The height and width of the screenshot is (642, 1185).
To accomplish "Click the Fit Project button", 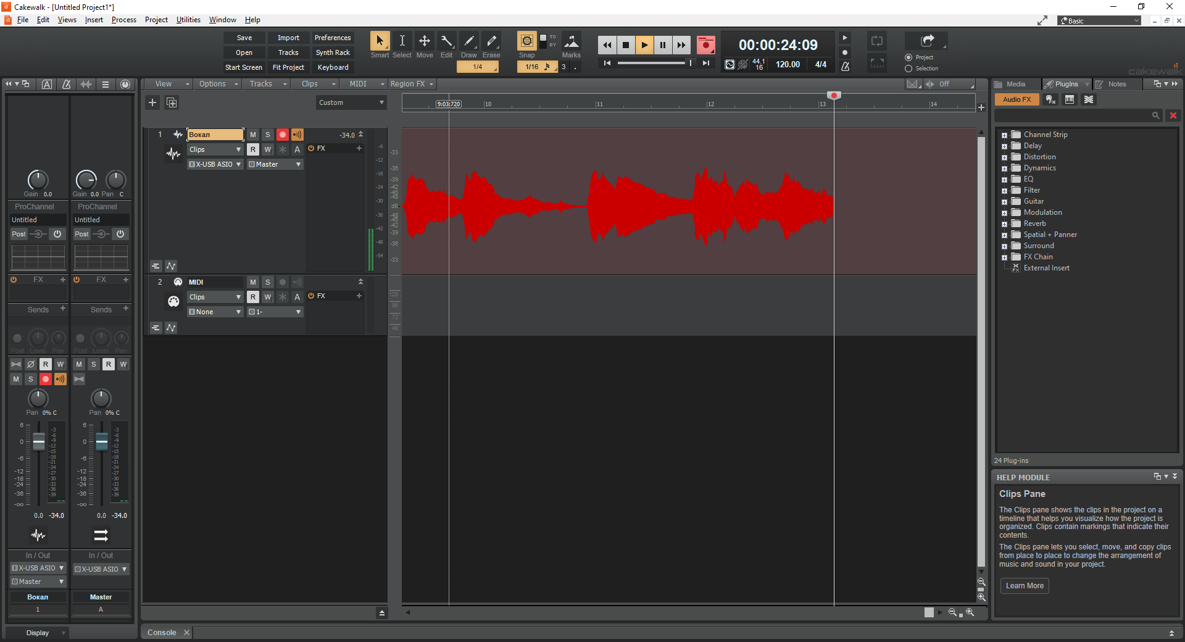I will (288, 67).
